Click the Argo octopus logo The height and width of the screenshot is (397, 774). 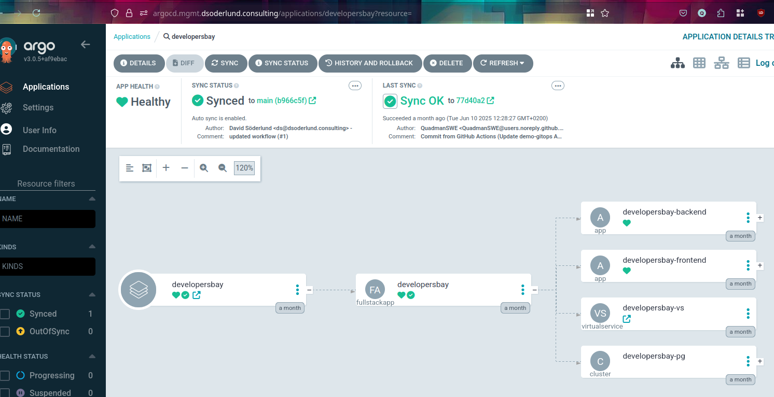(6, 51)
